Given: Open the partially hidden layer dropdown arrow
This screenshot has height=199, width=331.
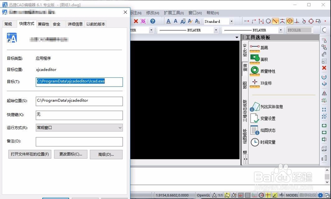Looking at the screenshot, I should (x=151, y=30).
